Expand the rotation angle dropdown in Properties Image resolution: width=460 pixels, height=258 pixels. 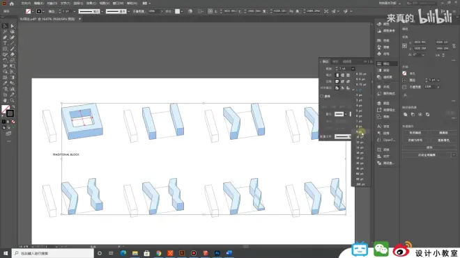[x=423, y=55]
